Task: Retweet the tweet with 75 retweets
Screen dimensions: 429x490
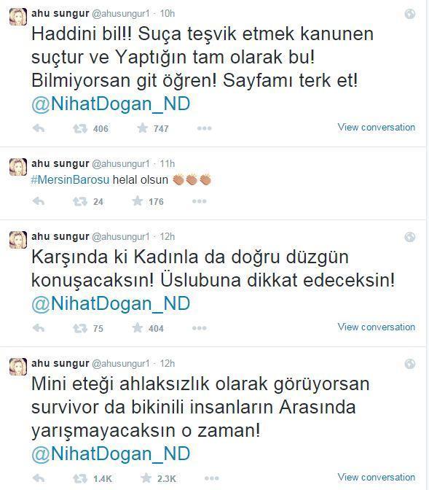Action: click(x=80, y=328)
